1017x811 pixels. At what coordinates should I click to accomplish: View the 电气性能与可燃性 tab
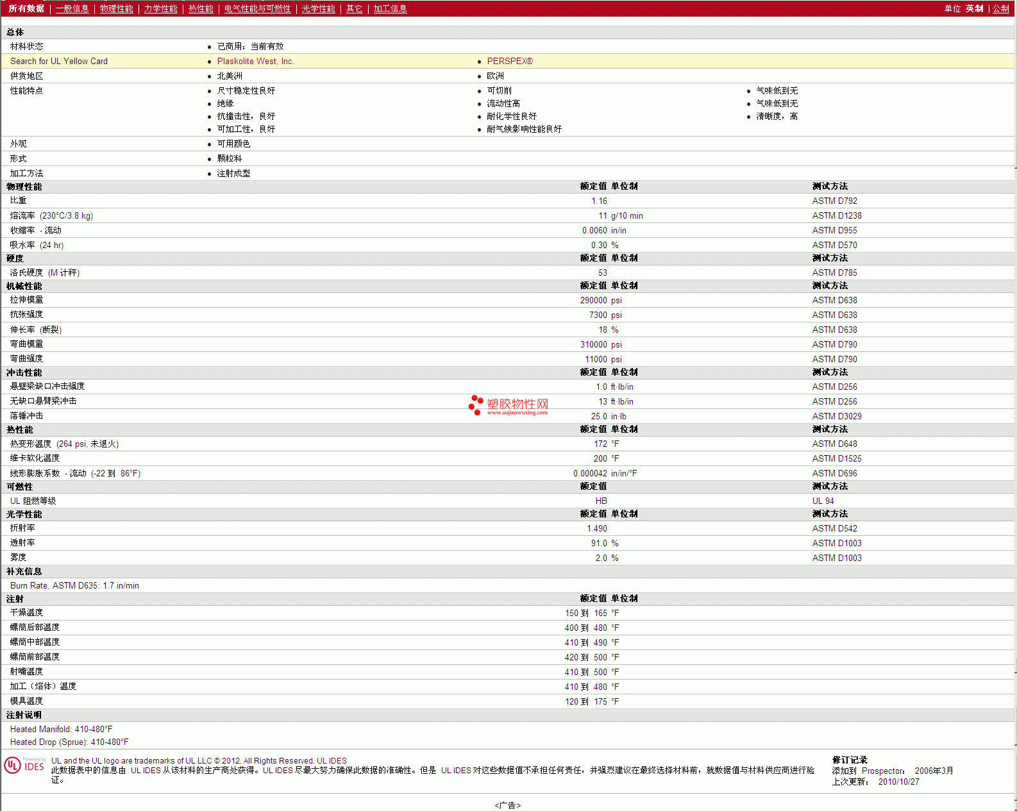257,9
